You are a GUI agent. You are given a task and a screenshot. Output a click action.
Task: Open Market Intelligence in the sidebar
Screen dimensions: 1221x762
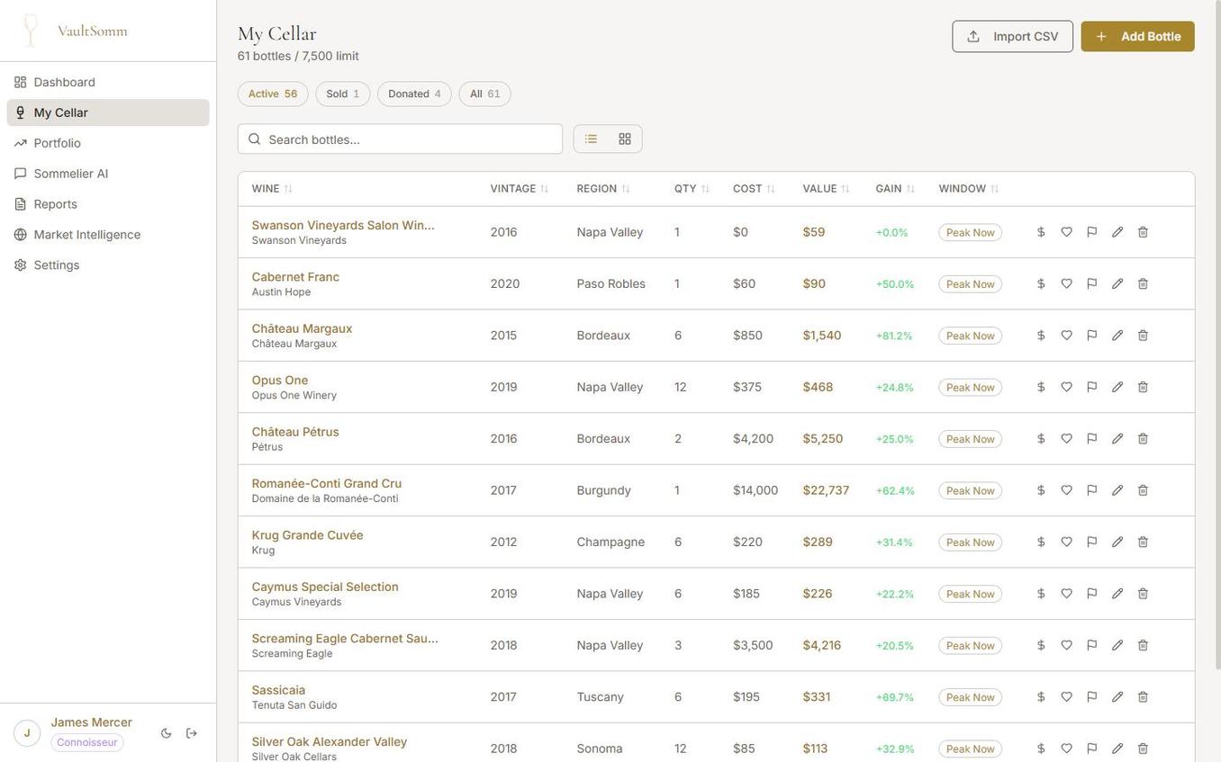[108, 236]
